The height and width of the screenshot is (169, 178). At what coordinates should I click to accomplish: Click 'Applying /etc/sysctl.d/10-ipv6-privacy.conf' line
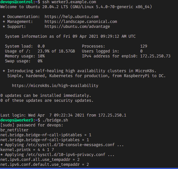coord(57,155)
